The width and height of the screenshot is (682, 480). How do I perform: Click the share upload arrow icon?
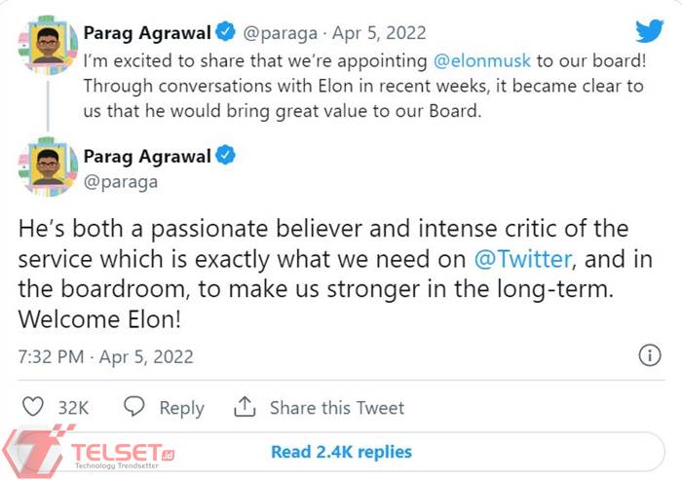tap(245, 408)
